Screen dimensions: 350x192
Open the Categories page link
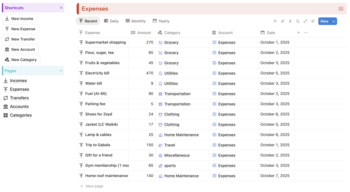pos(21,115)
